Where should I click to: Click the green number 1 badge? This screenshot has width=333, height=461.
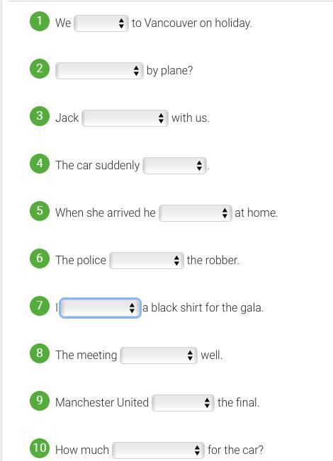40,21
